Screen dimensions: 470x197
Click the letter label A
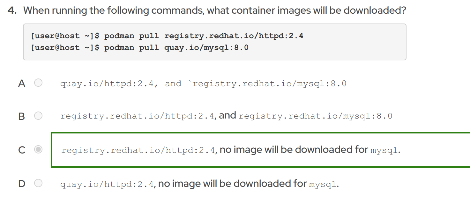point(21,83)
